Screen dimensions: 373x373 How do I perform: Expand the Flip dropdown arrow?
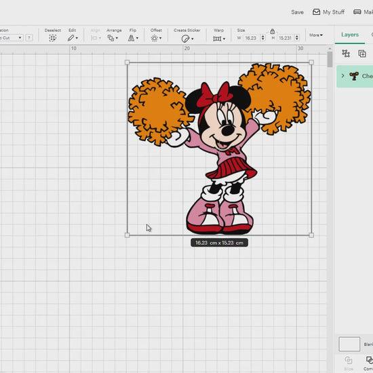137,38
